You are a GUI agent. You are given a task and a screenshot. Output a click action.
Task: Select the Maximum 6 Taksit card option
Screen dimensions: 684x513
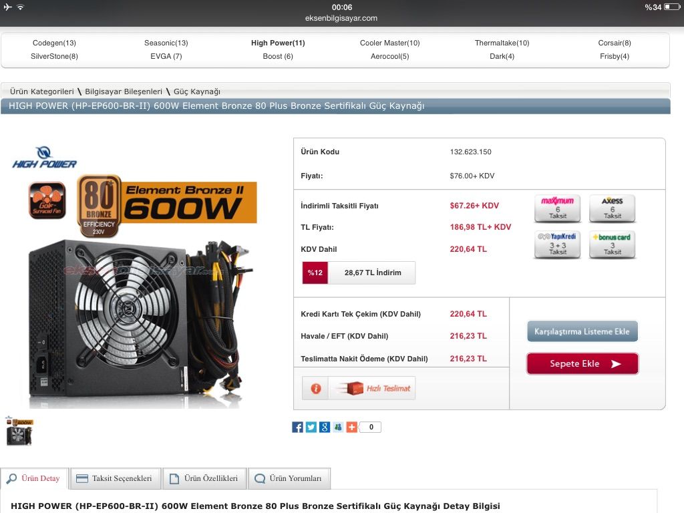tap(558, 208)
